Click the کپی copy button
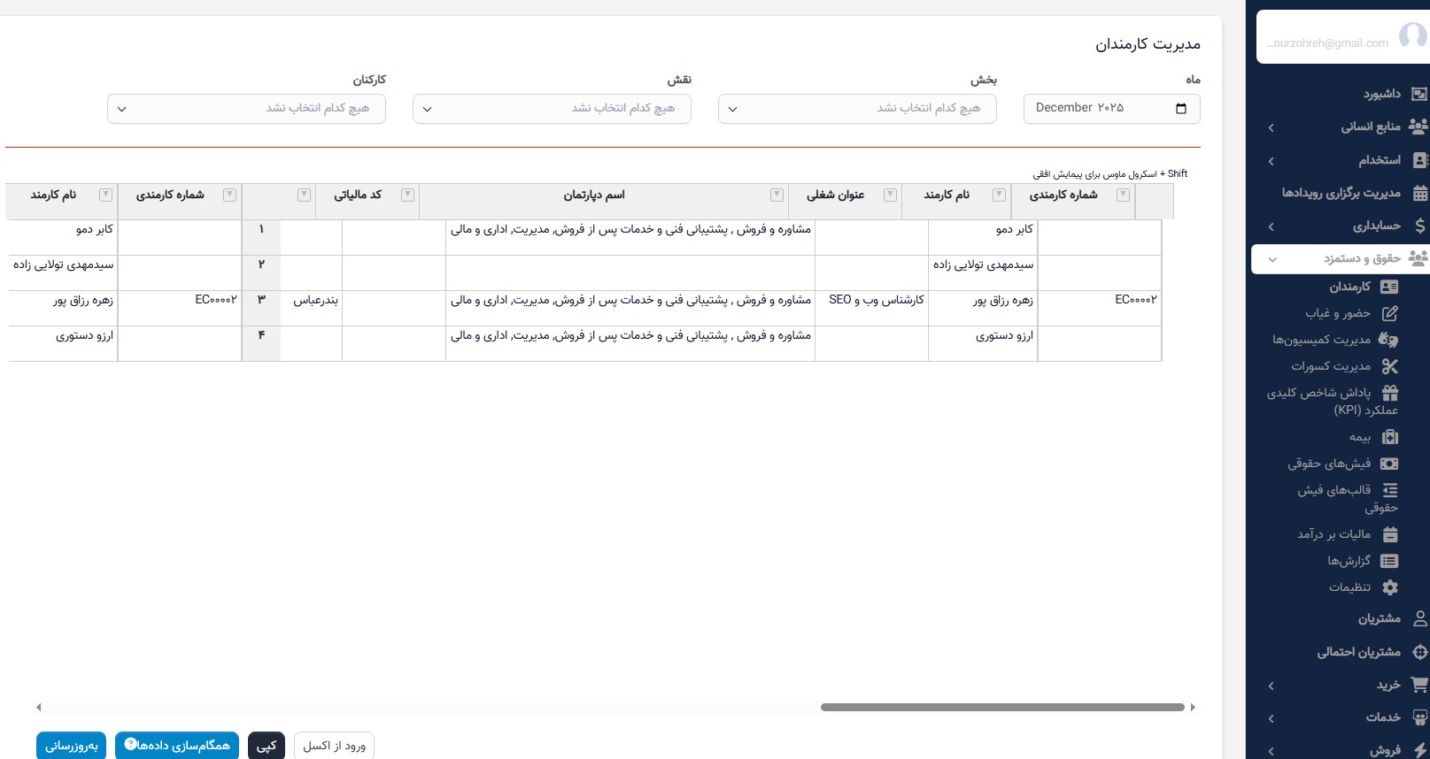This screenshot has height=759, width=1430. click(267, 746)
